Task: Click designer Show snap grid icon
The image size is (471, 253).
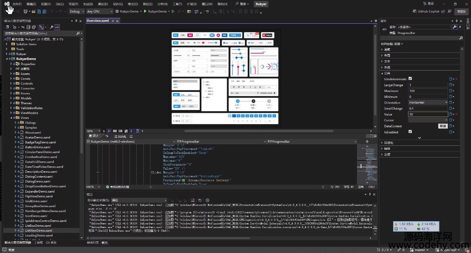Action: pyautogui.click(x=115, y=131)
